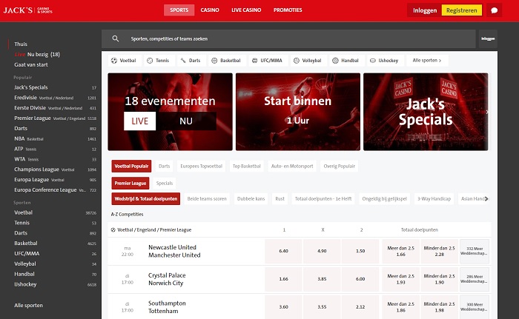Select the Premier League sub-tab
519x319 pixels.
(x=130, y=183)
